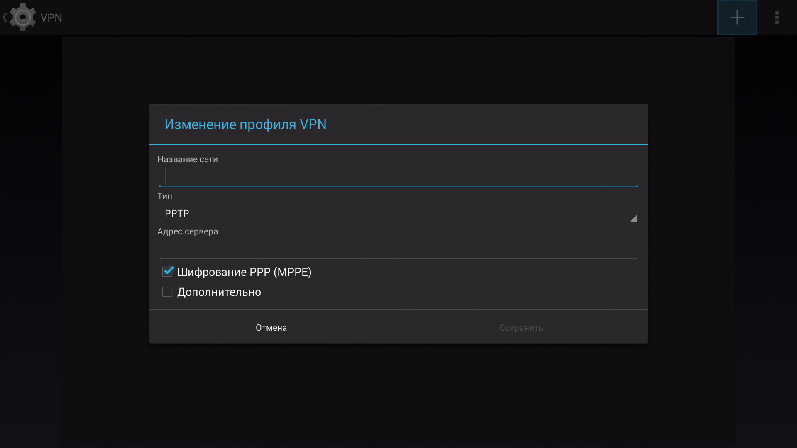Viewport: 797px width, 448px height.
Task: Click into the Адрес сервера field
Action: [398, 249]
